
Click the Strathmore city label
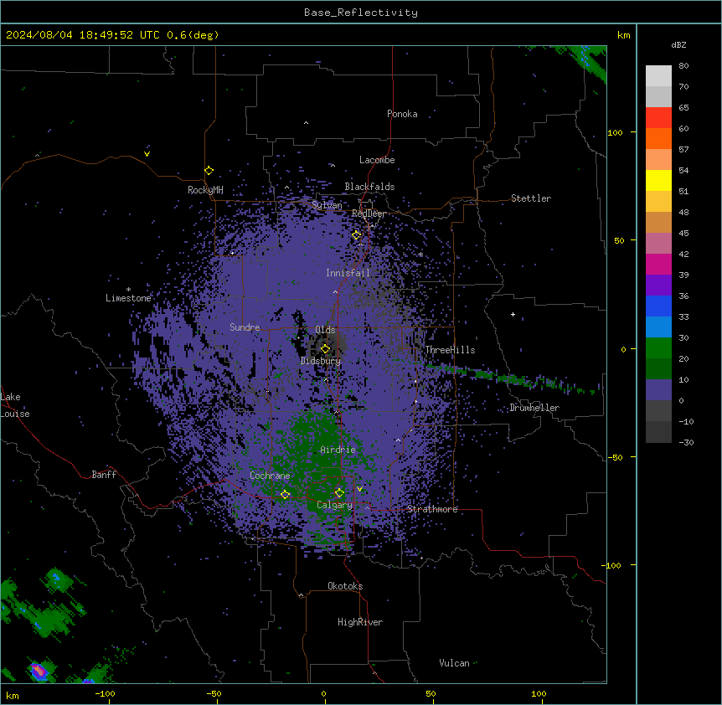(432, 509)
